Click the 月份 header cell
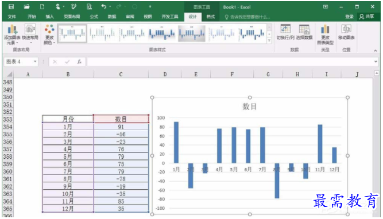The width and height of the screenshot is (383, 219). coord(68,119)
